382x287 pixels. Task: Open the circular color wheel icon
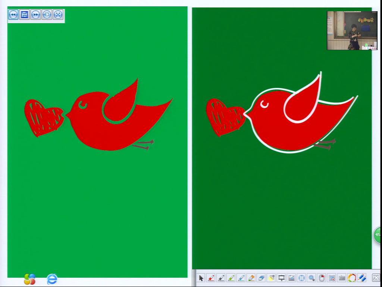(x=351, y=278)
